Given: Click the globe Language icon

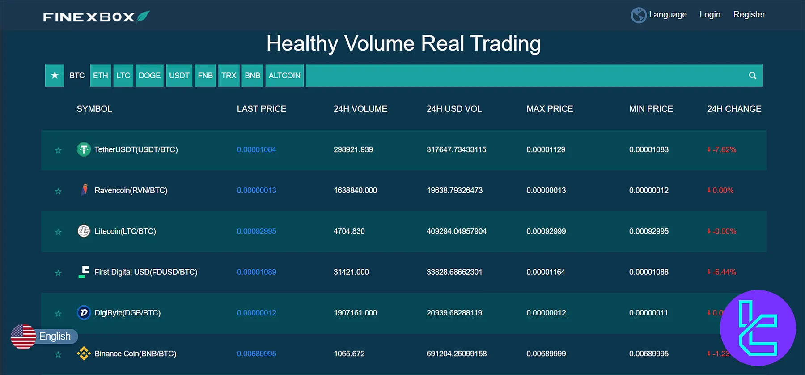Looking at the screenshot, I should click(639, 15).
